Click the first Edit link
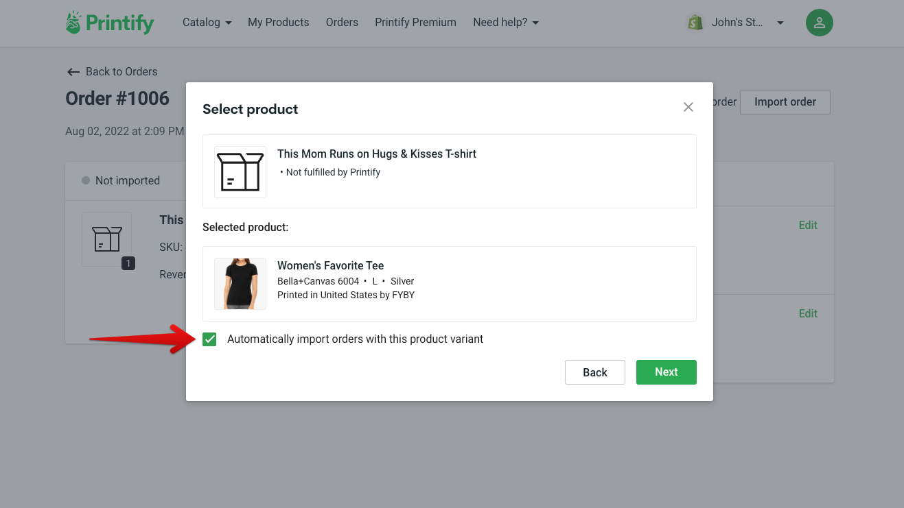The width and height of the screenshot is (904, 508). tap(808, 225)
